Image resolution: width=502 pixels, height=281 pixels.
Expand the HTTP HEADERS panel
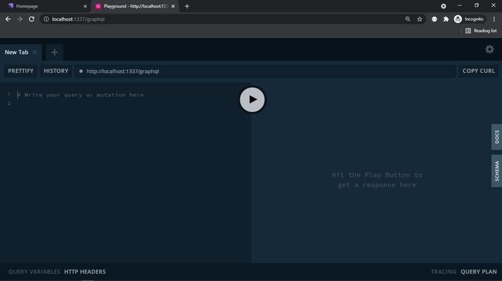coord(85,272)
